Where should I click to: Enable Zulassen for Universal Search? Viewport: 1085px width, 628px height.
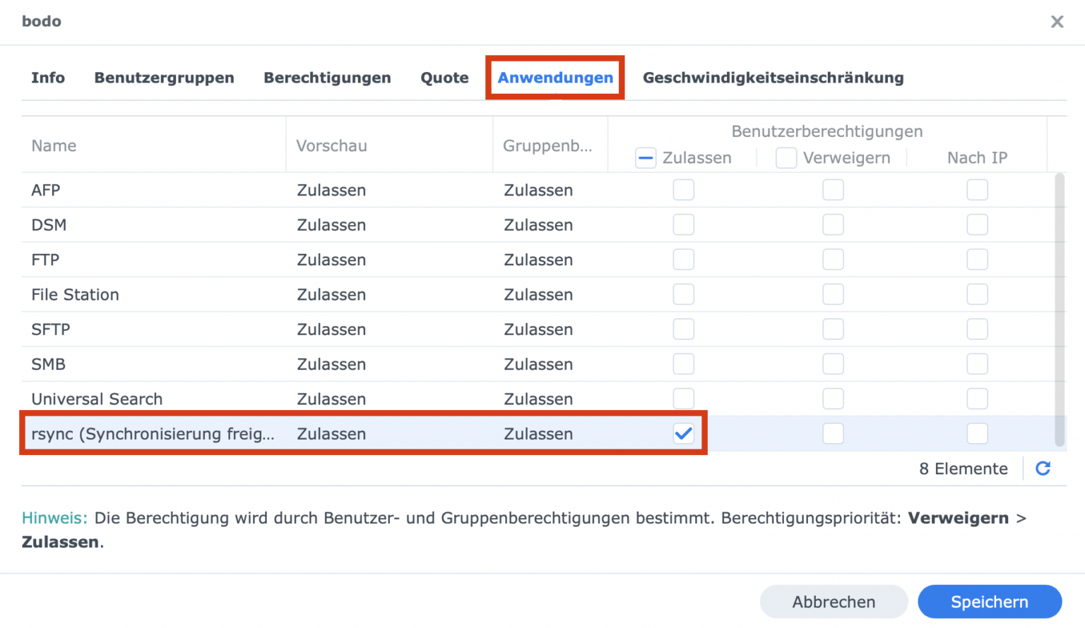point(683,398)
